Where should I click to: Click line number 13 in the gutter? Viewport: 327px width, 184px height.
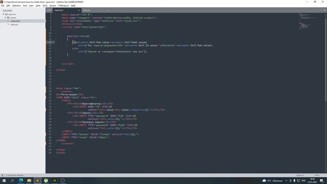[50, 42]
